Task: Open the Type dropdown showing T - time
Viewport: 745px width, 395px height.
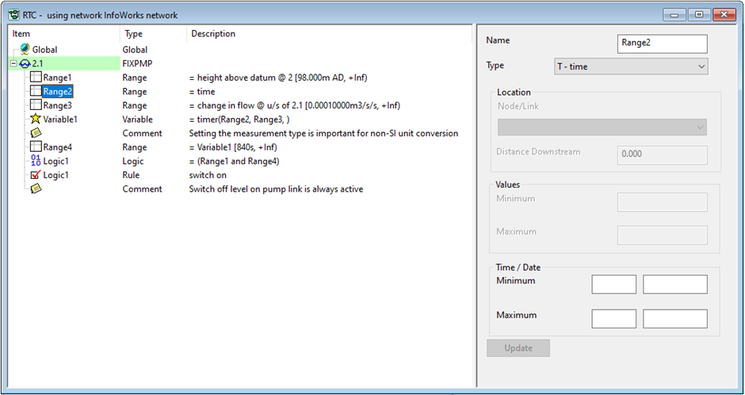Action: point(631,66)
